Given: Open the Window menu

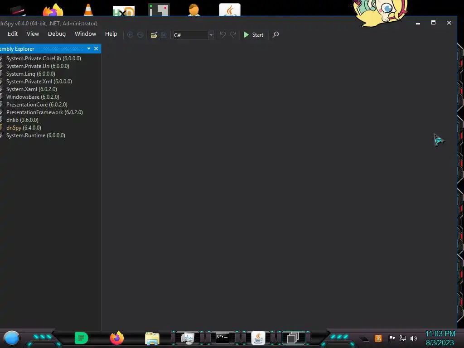Looking at the screenshot, I should point(85,34).
